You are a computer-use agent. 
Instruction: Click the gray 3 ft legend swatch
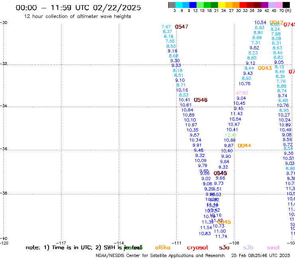pyautogui.click(x=172, y=5)
